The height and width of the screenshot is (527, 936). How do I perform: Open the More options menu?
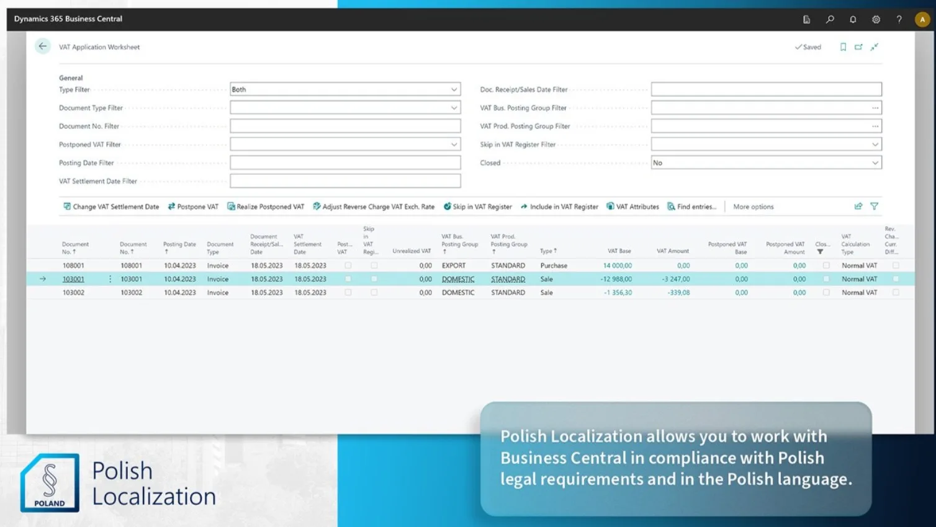tap(753, 207)
